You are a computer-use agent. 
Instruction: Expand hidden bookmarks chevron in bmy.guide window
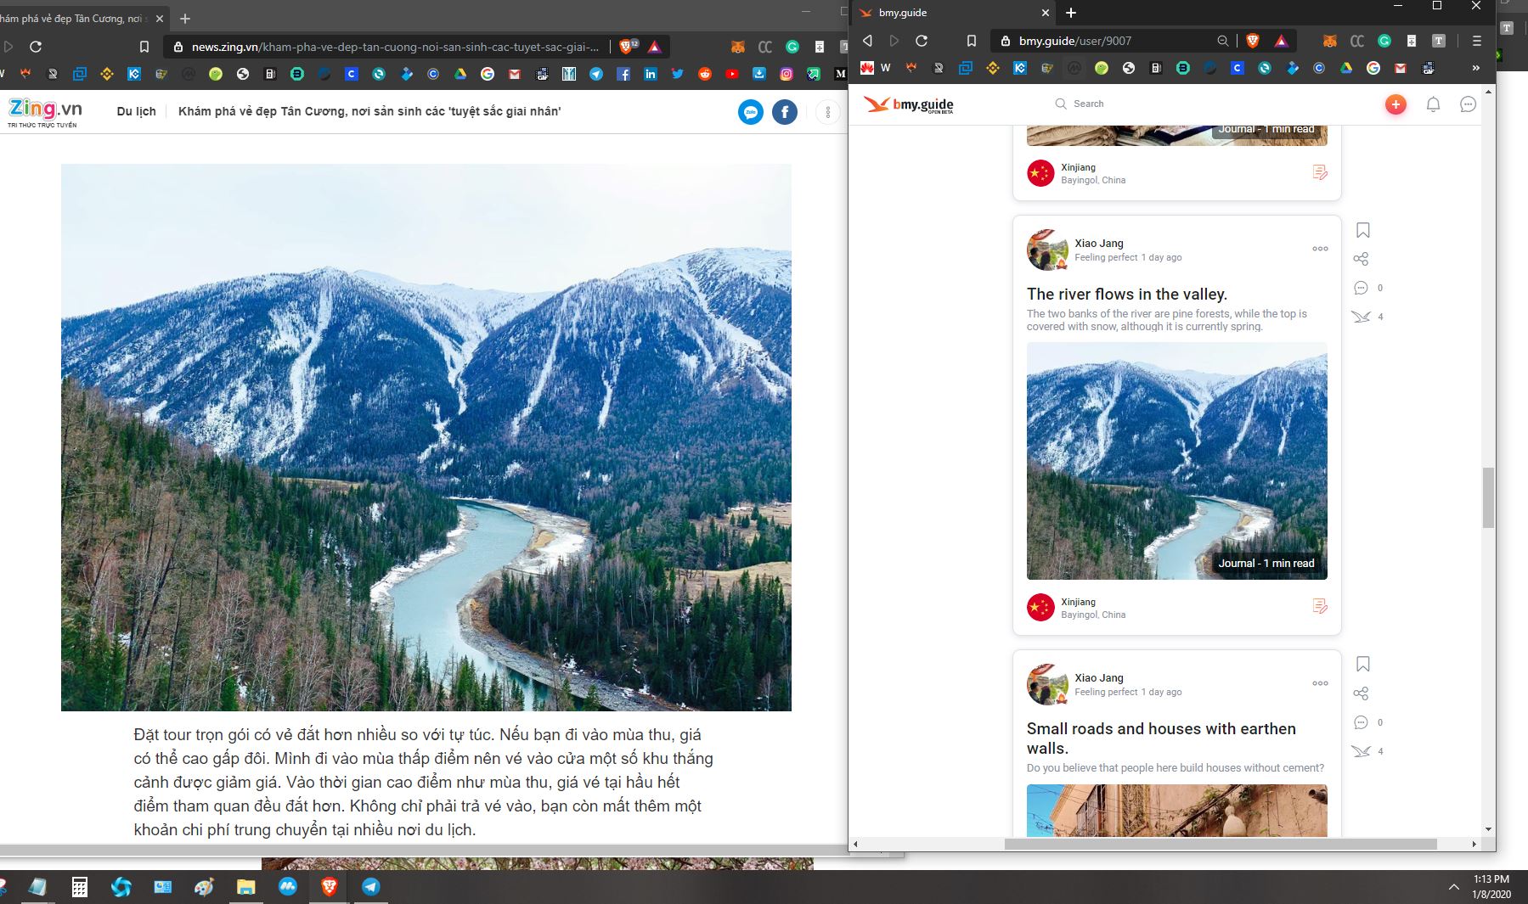[1475, 68]
